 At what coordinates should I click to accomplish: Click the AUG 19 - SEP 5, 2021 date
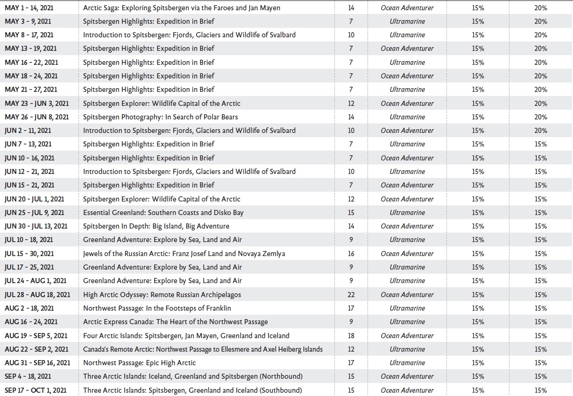tap(36, 336)
